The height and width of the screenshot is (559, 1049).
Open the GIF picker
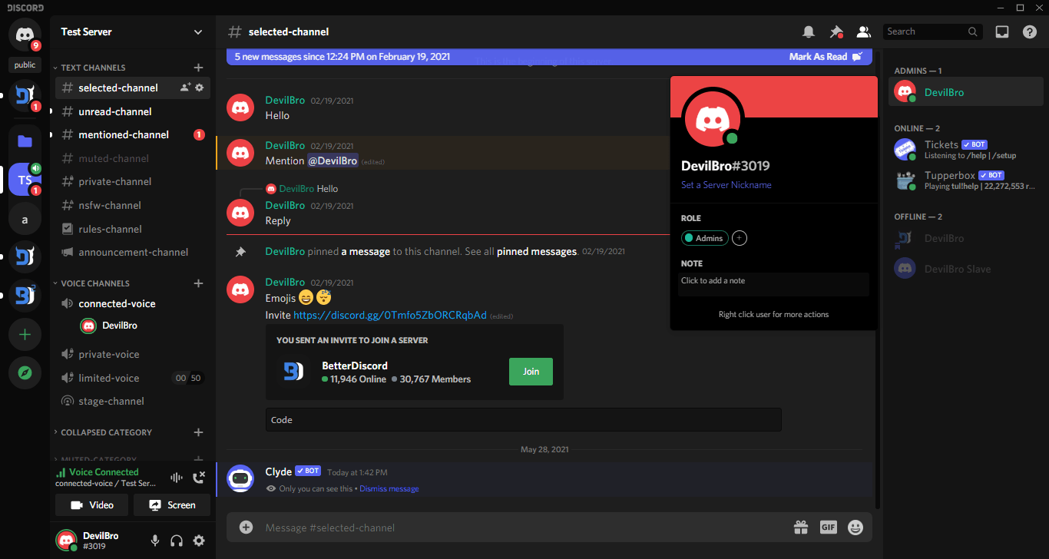pos(828,528)
